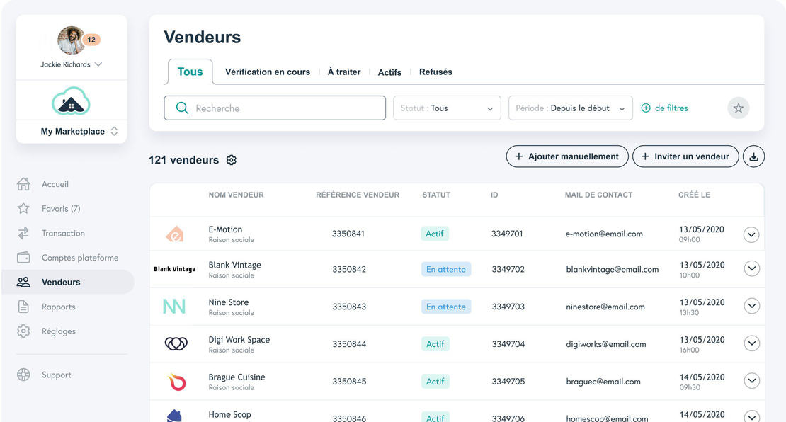
Task: Click the Rapports document icon
Action: tap(23, 307)
